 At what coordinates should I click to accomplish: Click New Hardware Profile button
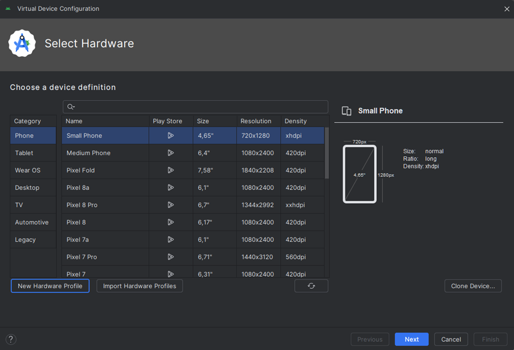click(50, 286)
